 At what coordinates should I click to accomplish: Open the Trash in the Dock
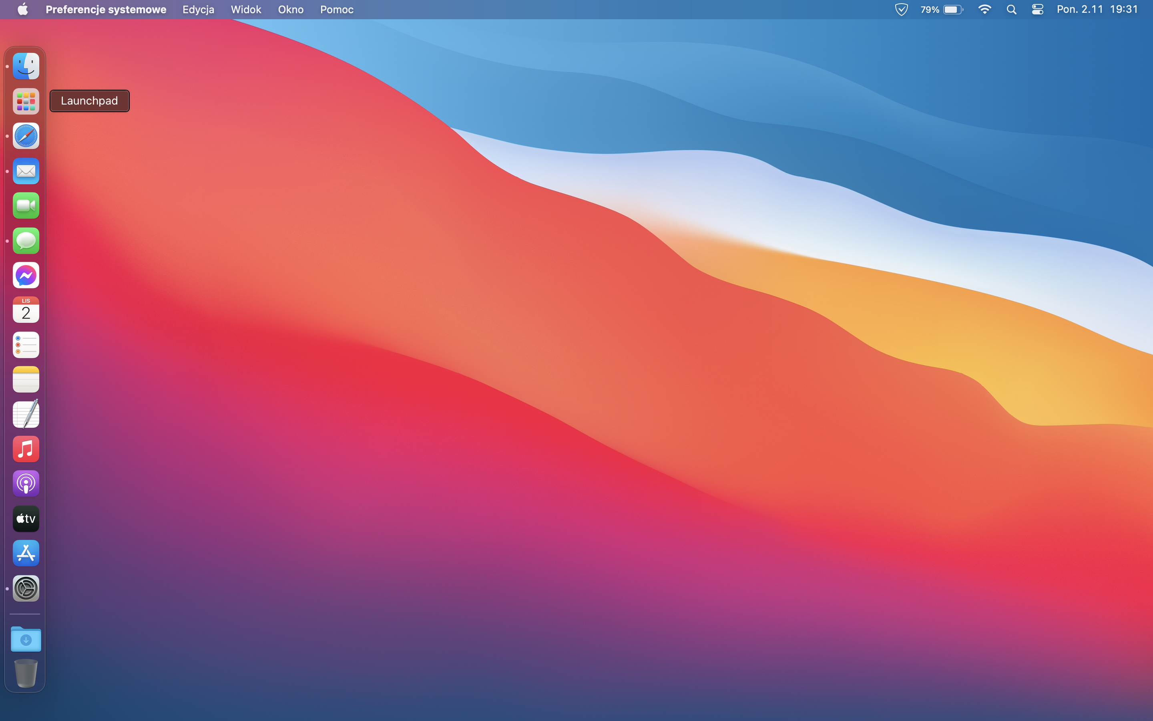click(26, 673)
